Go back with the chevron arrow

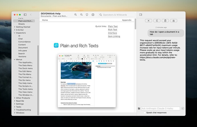pyautogui.click(x=31, y=15)
